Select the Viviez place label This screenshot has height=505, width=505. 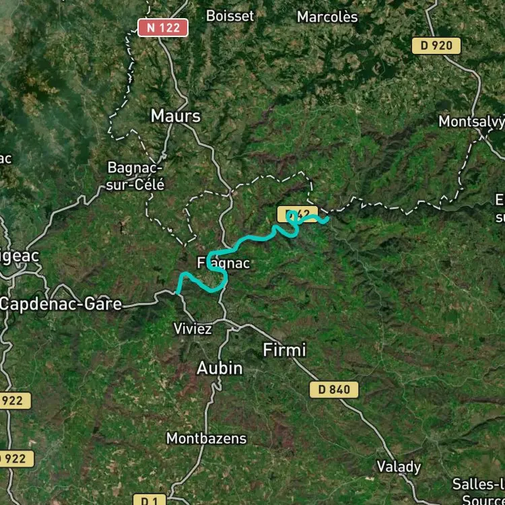click(193, 329)
